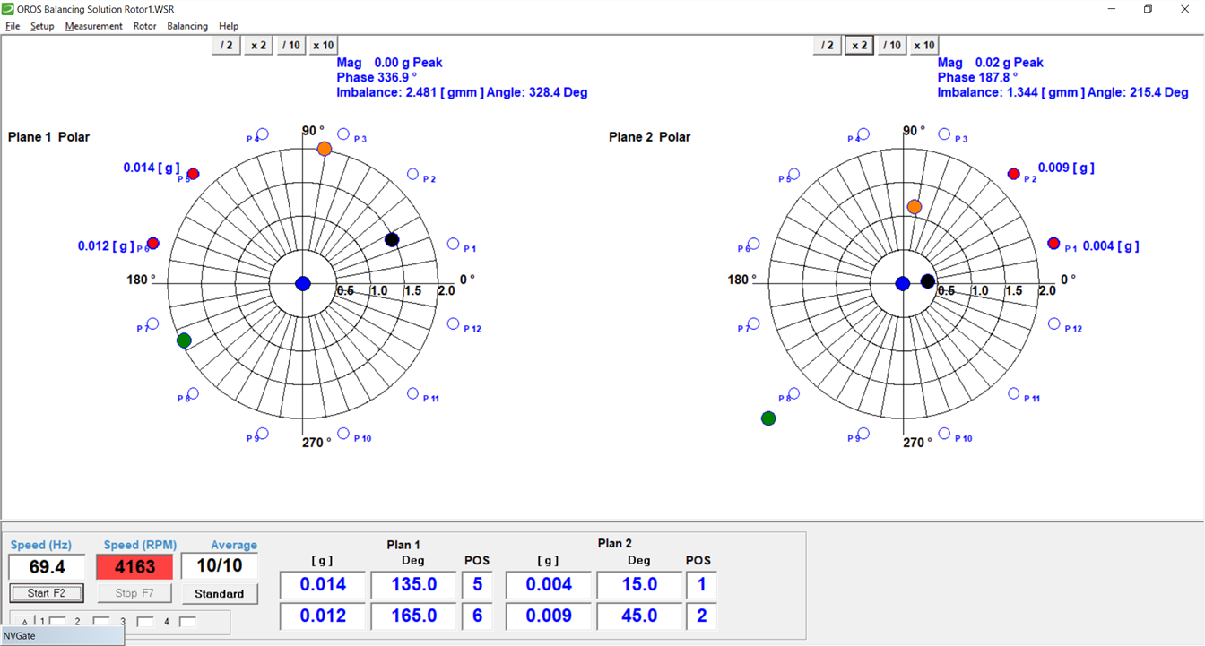Select P6 position circle on Plane 2
The width and height of the screenshot is (1205, 646).
[x=753, y=244]
